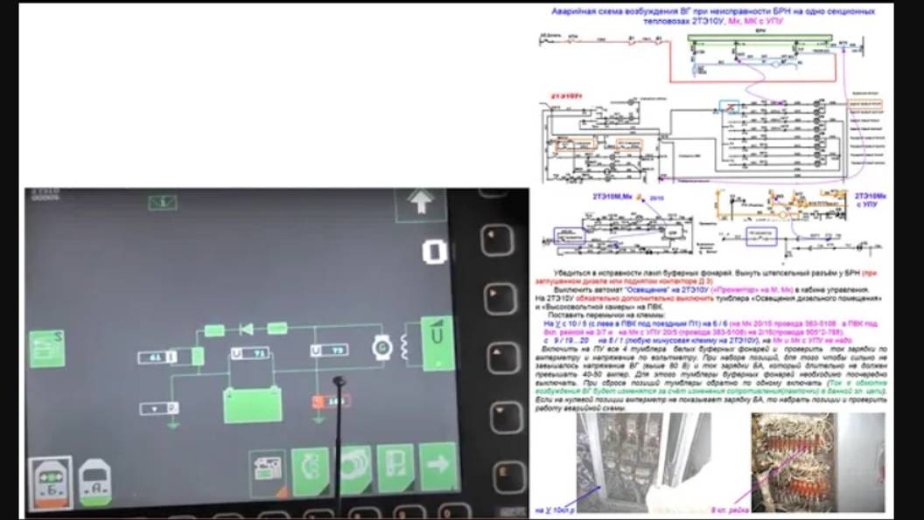Tap the winding coil symbol beside generator
The image size is (924, 520).
click(x=405, y=348)
